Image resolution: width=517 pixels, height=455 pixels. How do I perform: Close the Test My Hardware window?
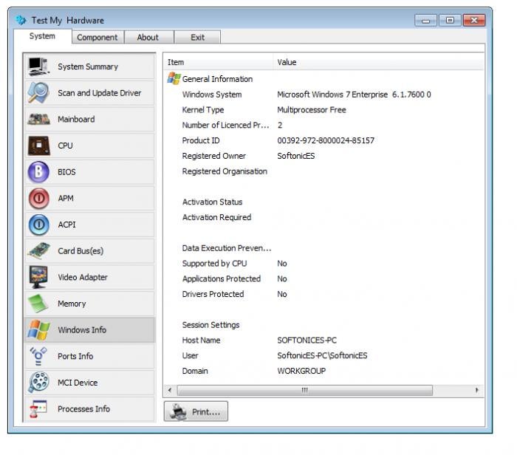474,21
